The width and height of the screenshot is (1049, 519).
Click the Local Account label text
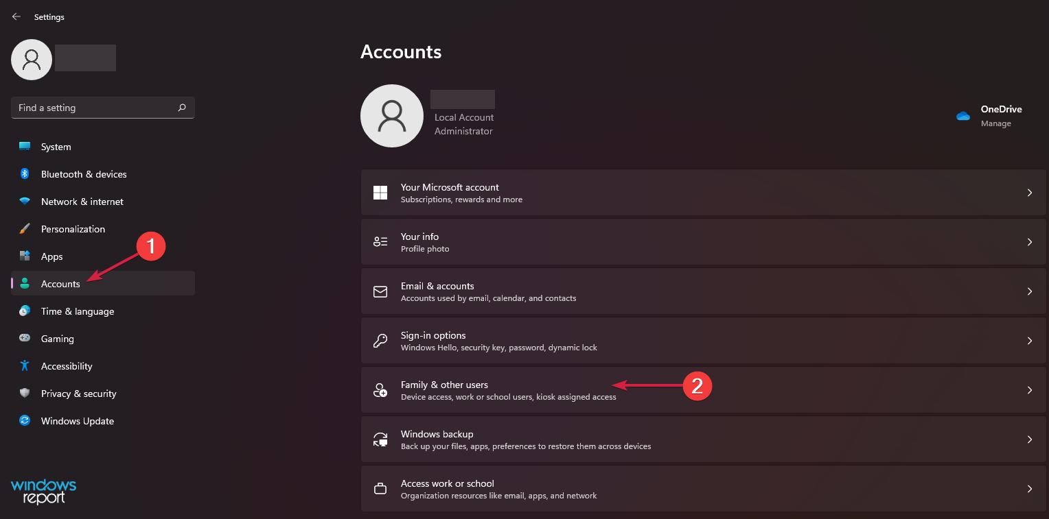pyautogui.click(x=464, y=117)
